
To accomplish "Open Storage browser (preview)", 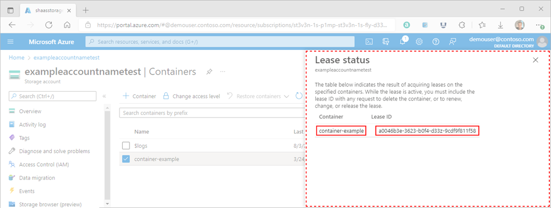I will 50,204.
